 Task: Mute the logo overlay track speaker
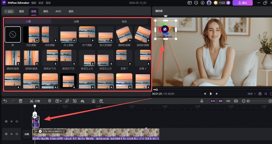point(17,122)
